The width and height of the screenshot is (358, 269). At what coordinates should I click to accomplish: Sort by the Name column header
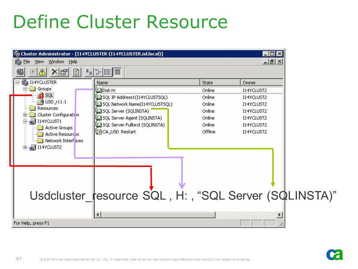click(x=147, y=83)
